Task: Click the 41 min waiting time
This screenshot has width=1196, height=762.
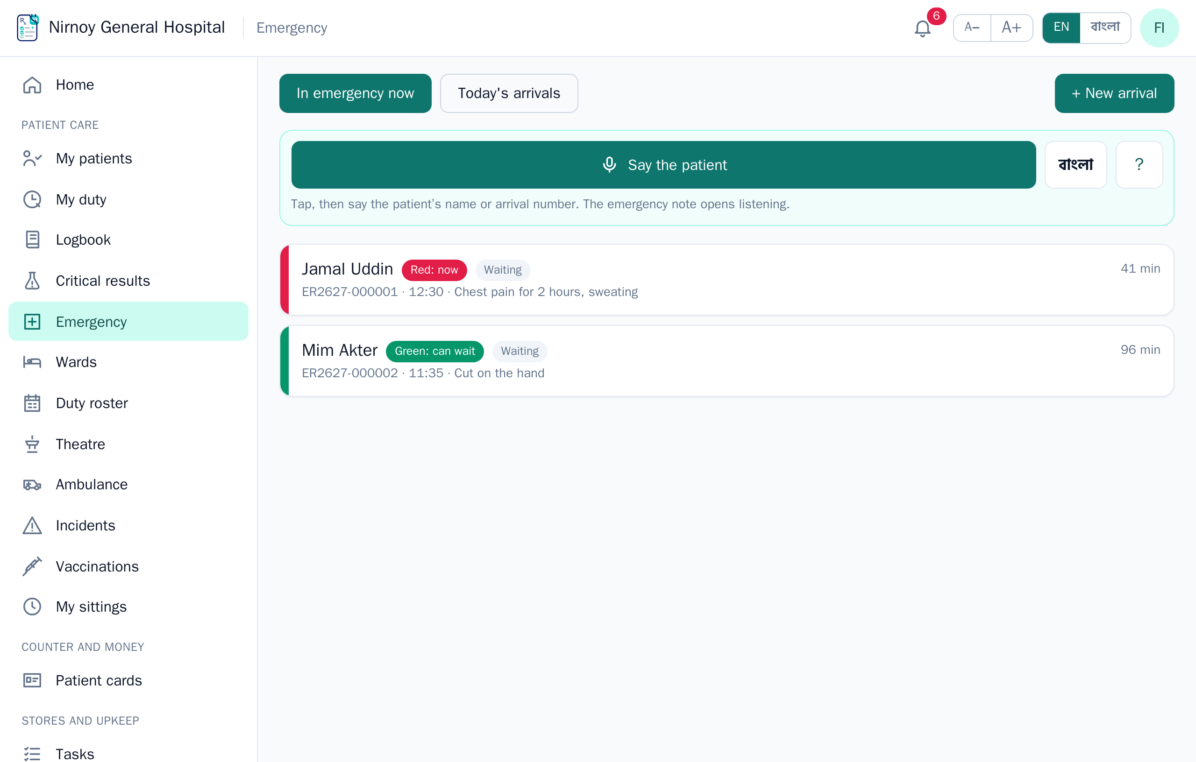Action: (1140, 268)
